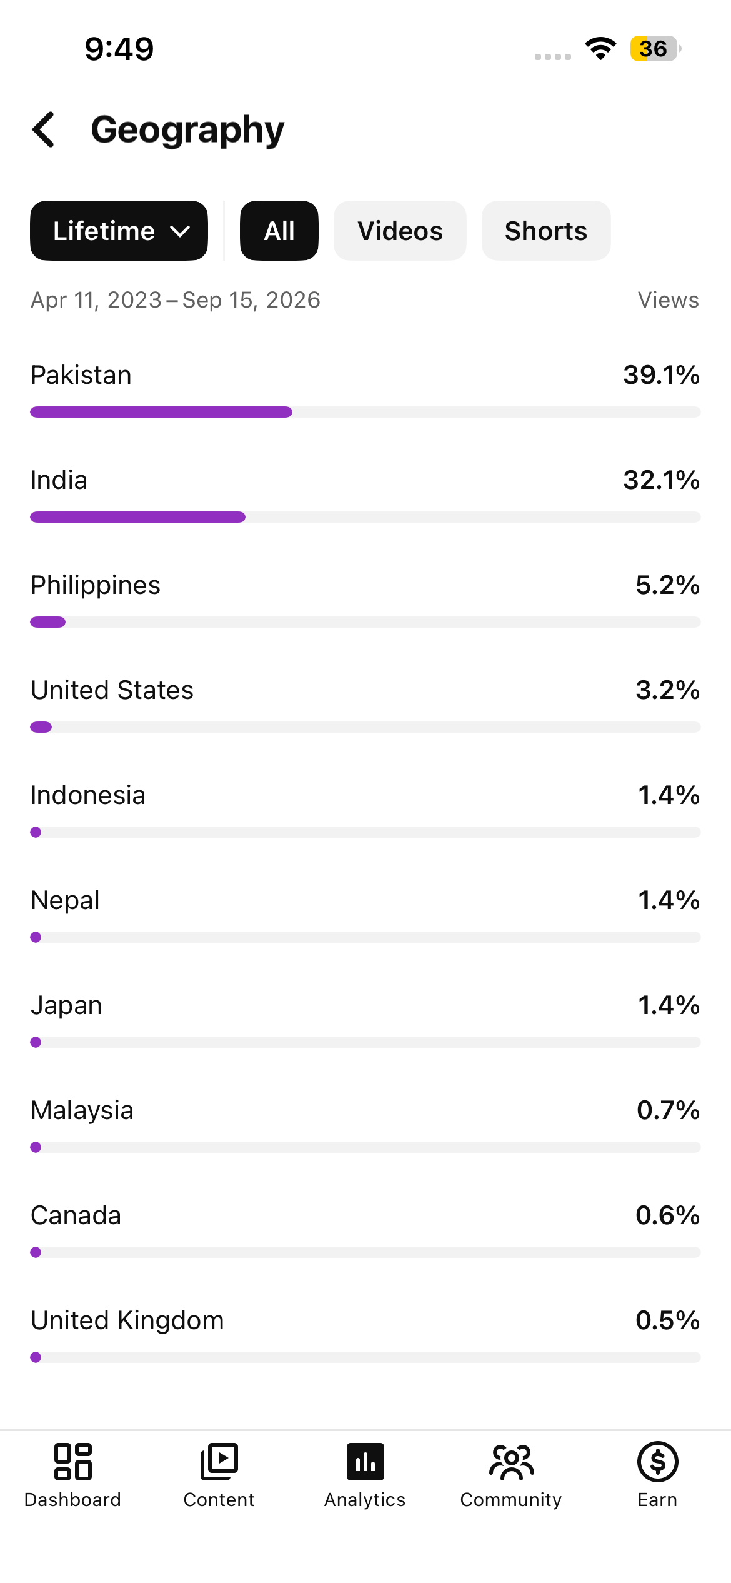
Task: Open the Community people icon
Action: click(512, 1462)
